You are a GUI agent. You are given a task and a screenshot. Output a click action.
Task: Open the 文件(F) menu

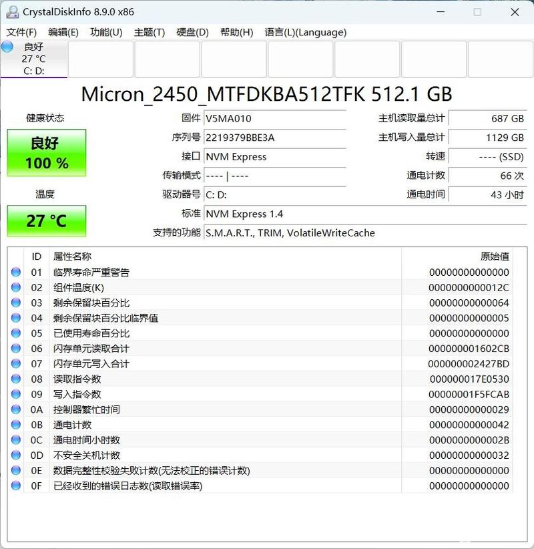click(x=21, y=32)
